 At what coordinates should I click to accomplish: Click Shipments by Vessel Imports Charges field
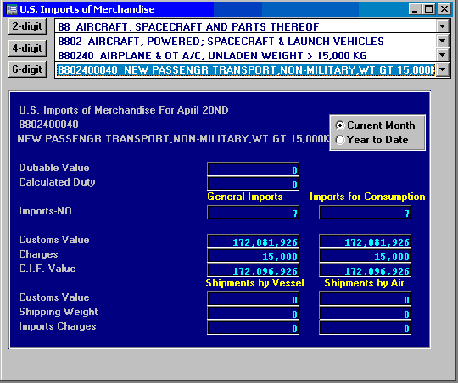(x=253, y=328)
